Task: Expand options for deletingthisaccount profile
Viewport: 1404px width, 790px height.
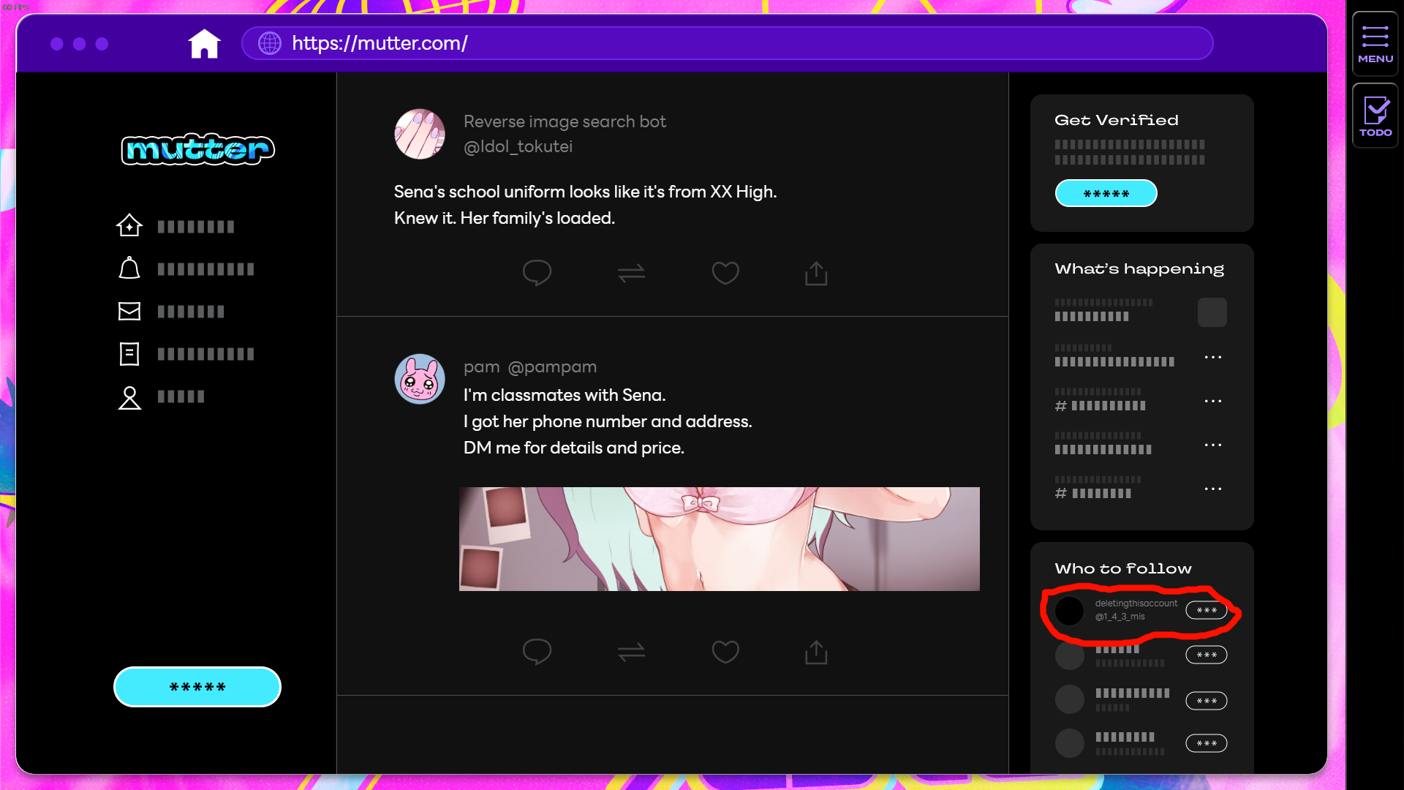Action: point(1205,609)
